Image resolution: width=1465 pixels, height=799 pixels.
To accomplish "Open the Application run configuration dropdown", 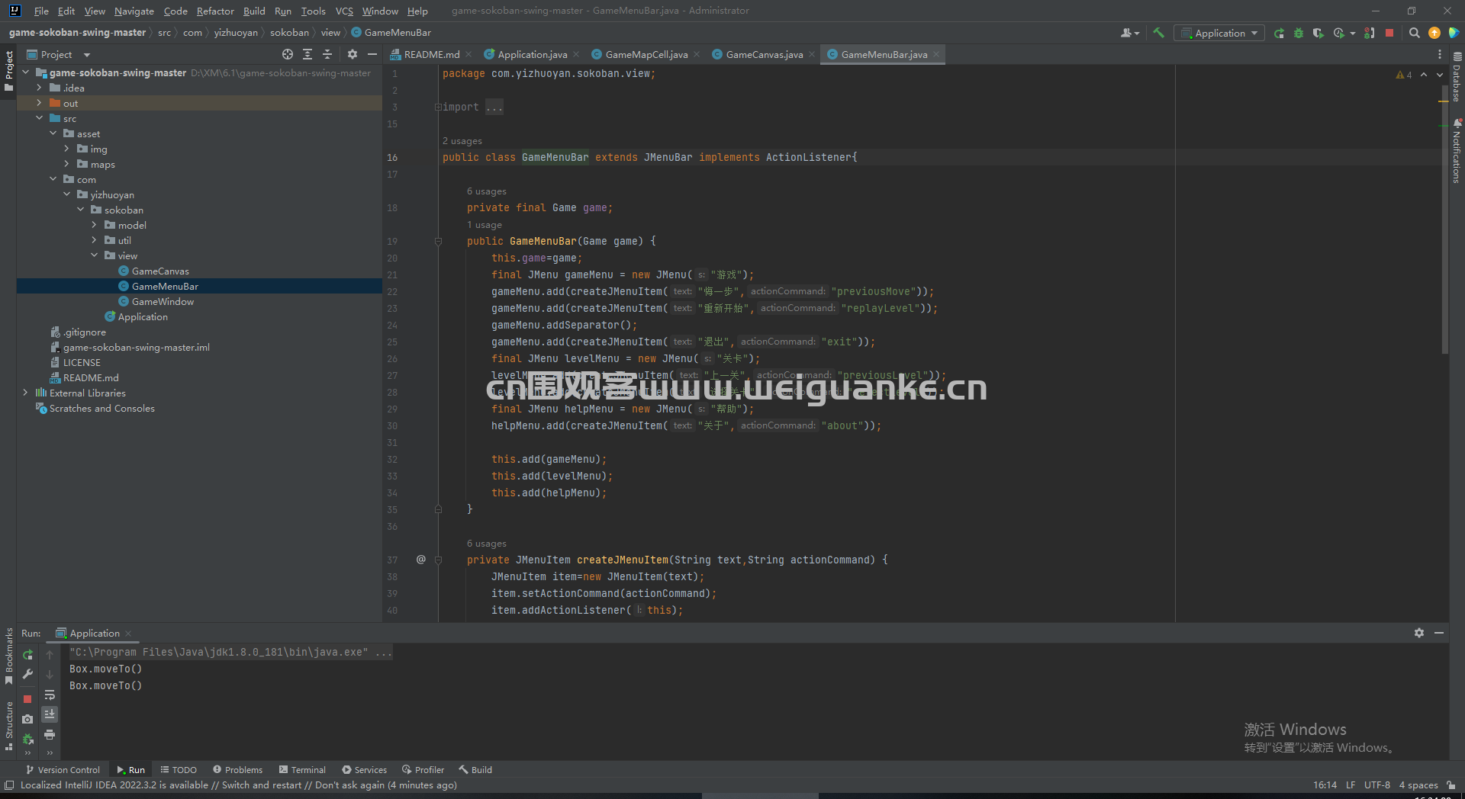I will click(x=1219, y=33).
